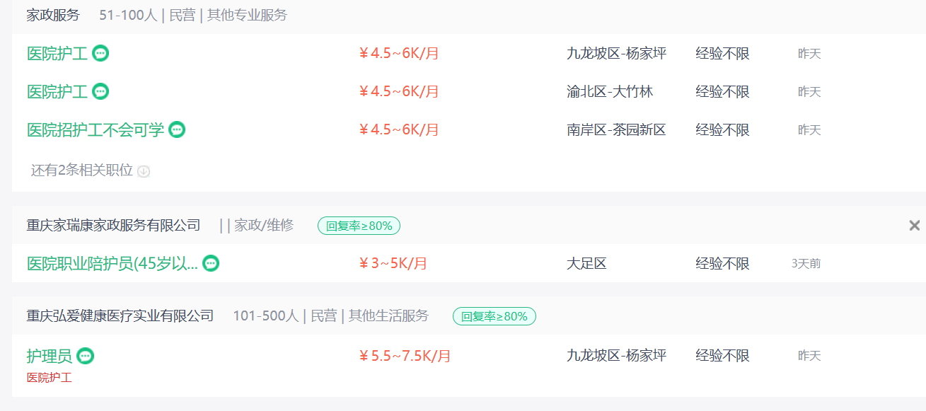Click chat icon next to 护理员 job
The image size is (926, 411).
(x=85, y=356)
